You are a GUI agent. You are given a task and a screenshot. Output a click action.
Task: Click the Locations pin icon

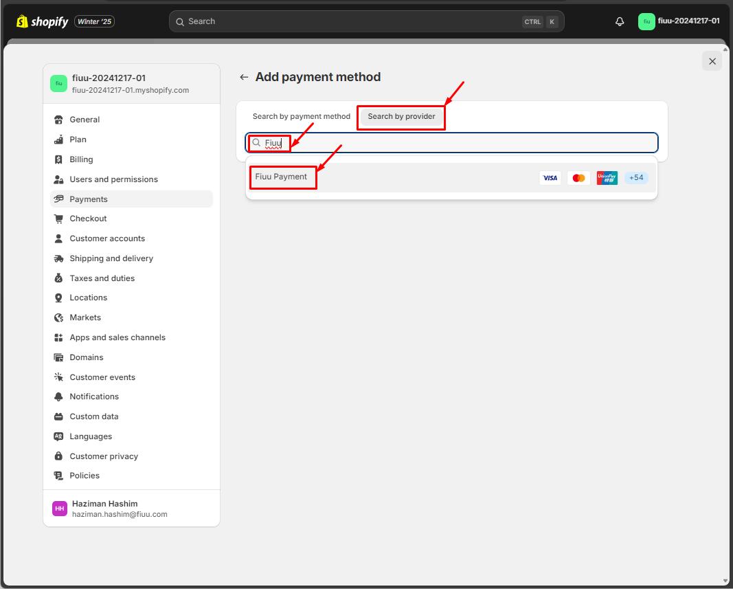(x=58, y=298)
